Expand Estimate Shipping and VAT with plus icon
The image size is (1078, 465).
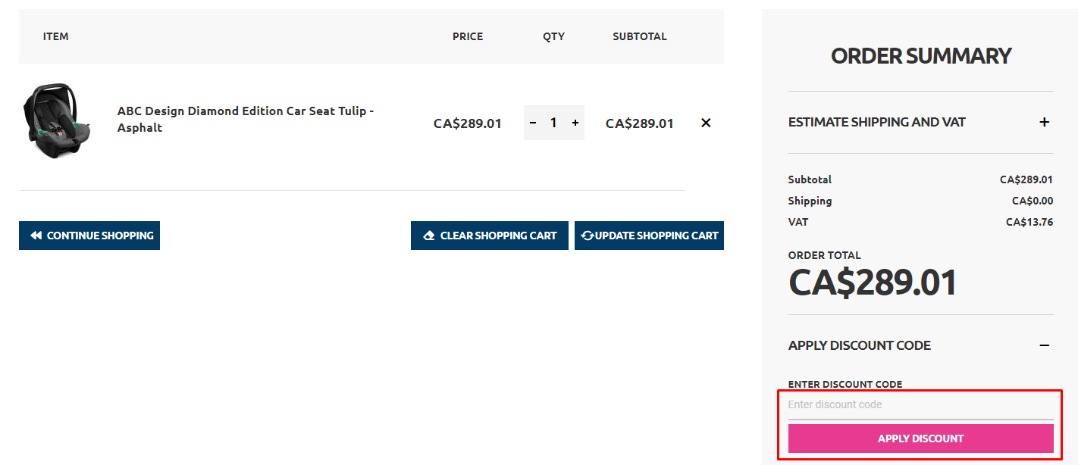pyautogui.click(x=1044, y=122)
